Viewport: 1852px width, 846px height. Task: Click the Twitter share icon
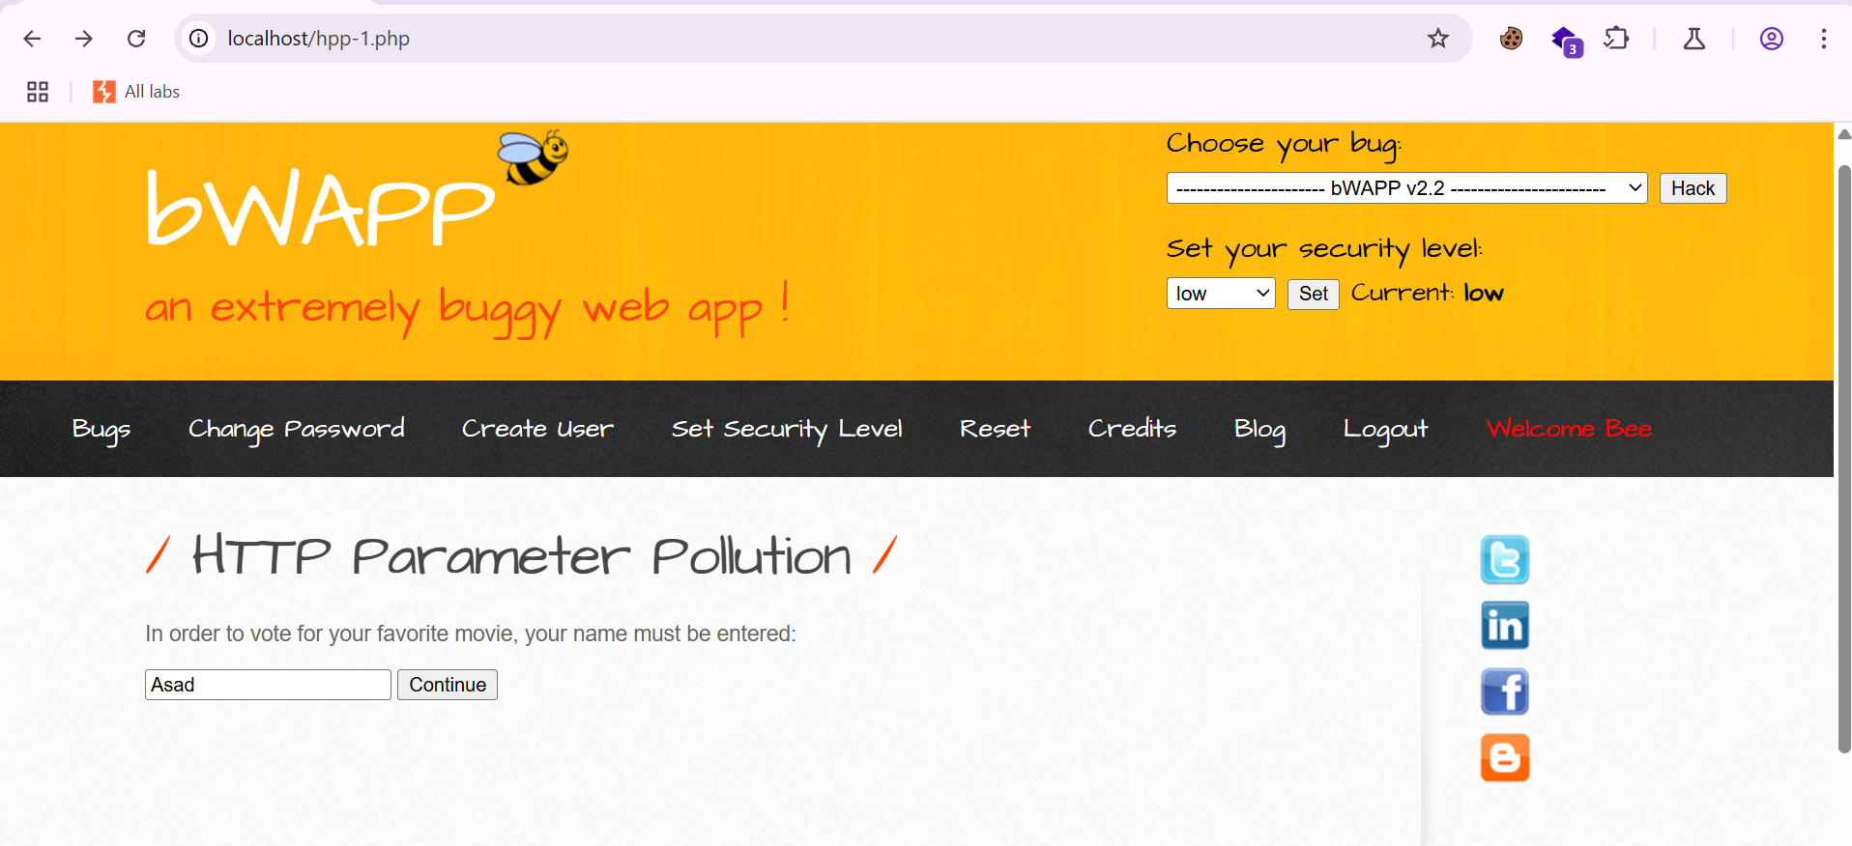[x=1504, y=560]
